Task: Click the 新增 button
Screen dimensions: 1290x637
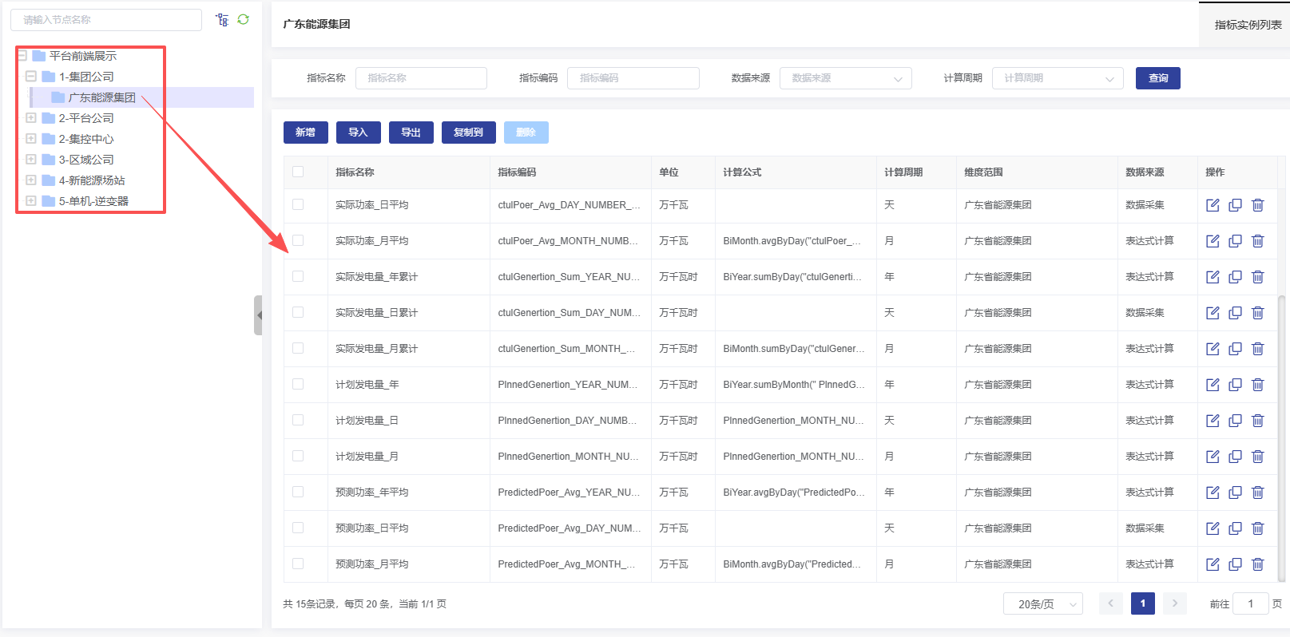Action: [305, 133]
